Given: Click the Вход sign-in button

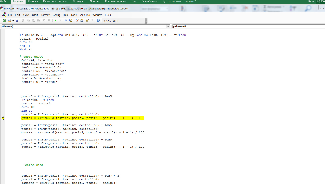Looking at the screenshot, I should [311, 1].
